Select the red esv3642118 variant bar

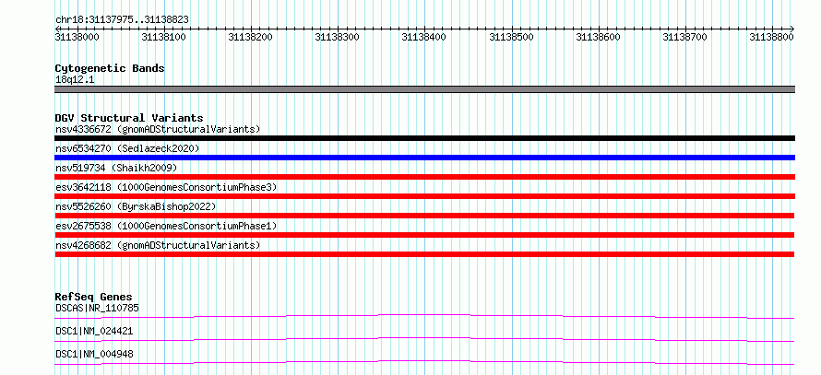click(x=424, y=196)
